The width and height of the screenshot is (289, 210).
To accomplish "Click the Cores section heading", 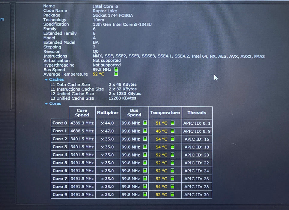I will [55, 103].
